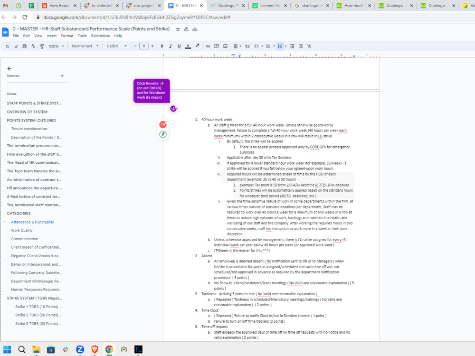Click the Redo icon in the toolbar
The image size is (475, 356).
pyautogui.click(x=16, y=47)
